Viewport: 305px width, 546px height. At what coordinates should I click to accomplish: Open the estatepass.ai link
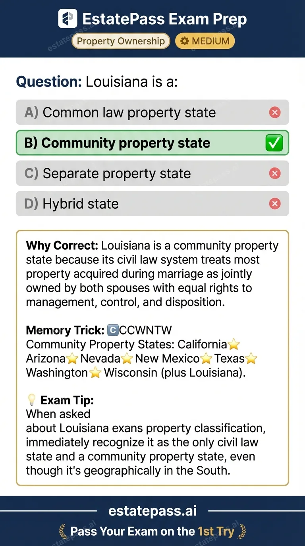[152, 511]
